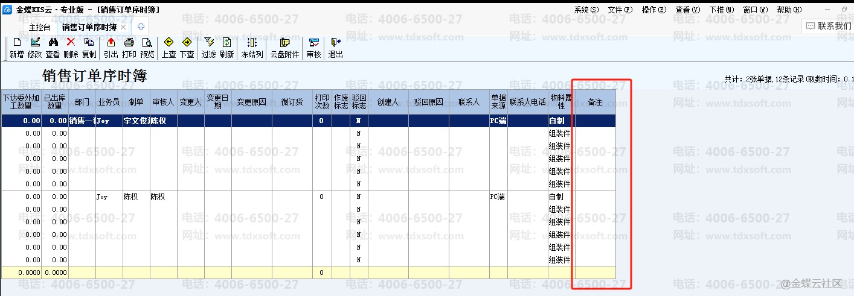Open 预览 (Print preview) icon
The image size is (854, 296).
(147, 42)
